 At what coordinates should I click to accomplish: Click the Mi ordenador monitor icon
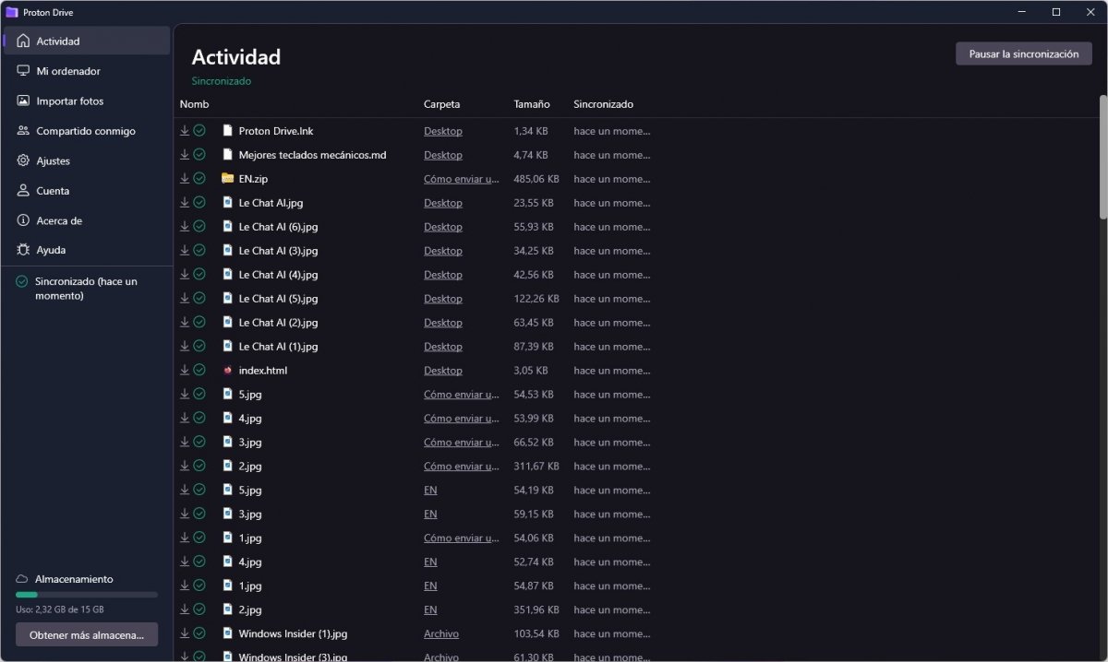(x=23, y=71)
